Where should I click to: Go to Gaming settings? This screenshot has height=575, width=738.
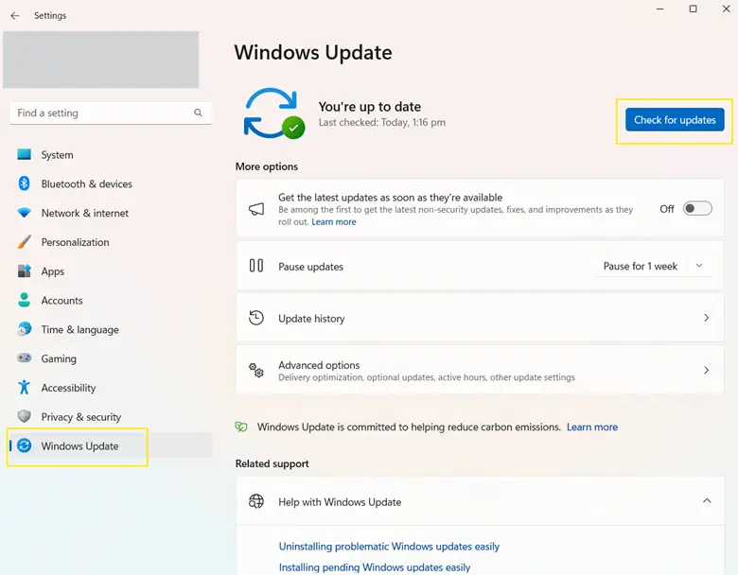point(111,358)
